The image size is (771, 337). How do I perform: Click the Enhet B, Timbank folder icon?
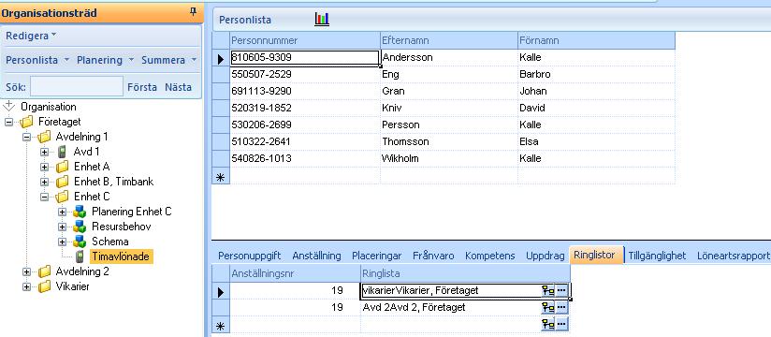tap(63, 182)
